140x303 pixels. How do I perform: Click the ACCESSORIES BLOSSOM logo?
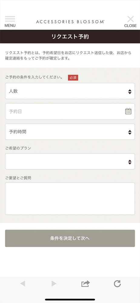pyautogui.click(x=70, y=22)
